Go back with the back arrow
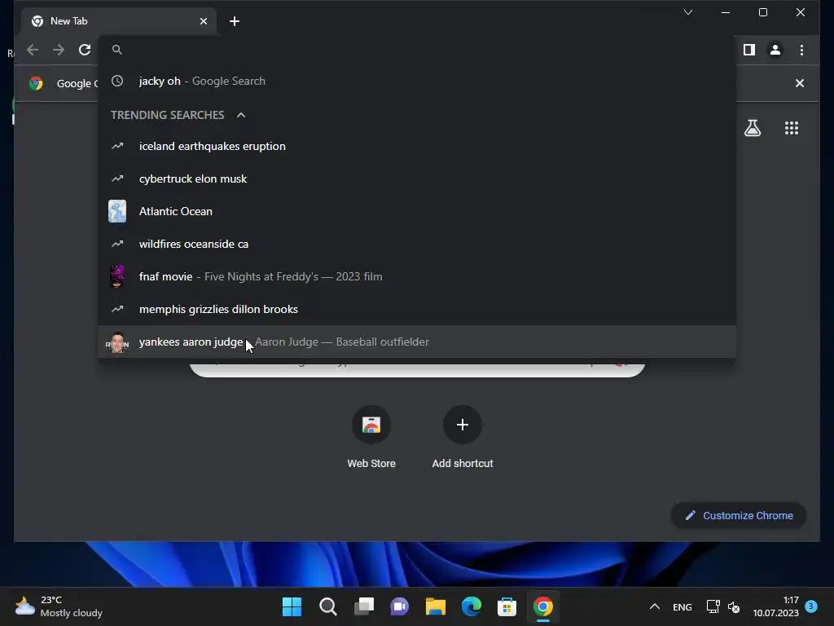The image size is (834, 626). [33, 50]
